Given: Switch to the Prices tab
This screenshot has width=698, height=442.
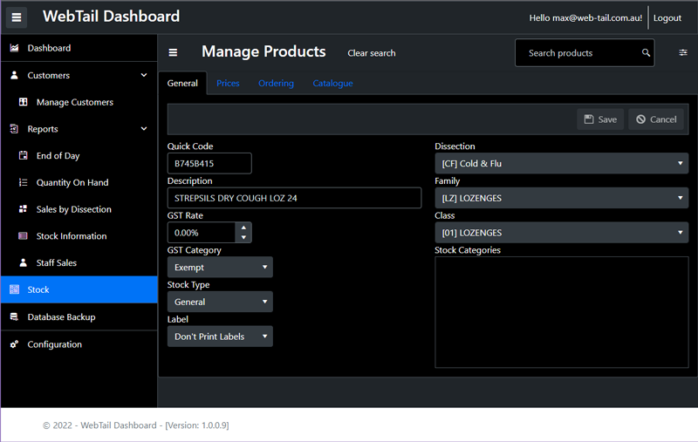Looking at the screenshot, I should (228, 84).
